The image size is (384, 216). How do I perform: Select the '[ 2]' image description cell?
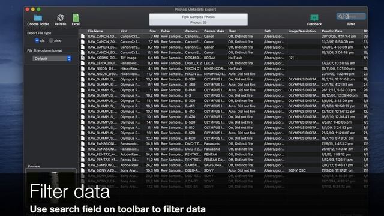click(291, 58)
